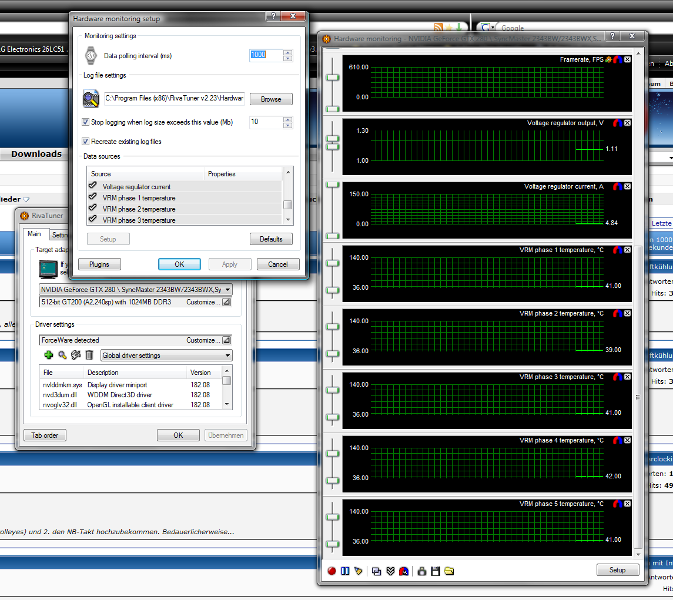The width and height of the screenshot is (673, 600).
Task: Click the edit profile icon next to the trash
Action: click(x=76, y=355)
